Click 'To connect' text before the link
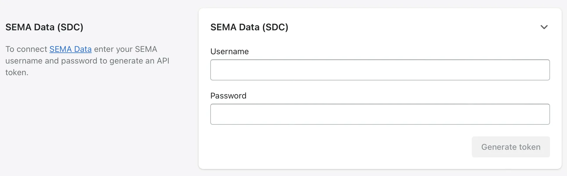 click(x=26, y=49)
